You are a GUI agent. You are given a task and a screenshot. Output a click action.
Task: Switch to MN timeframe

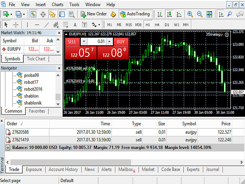[186, 25]
